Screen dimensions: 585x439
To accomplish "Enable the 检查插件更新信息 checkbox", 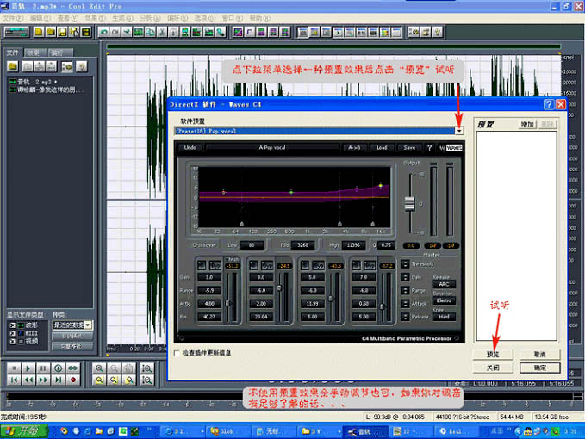I will pos(177,353).
